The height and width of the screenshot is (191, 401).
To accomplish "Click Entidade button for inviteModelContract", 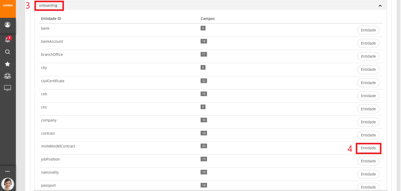I will point(368,148).
